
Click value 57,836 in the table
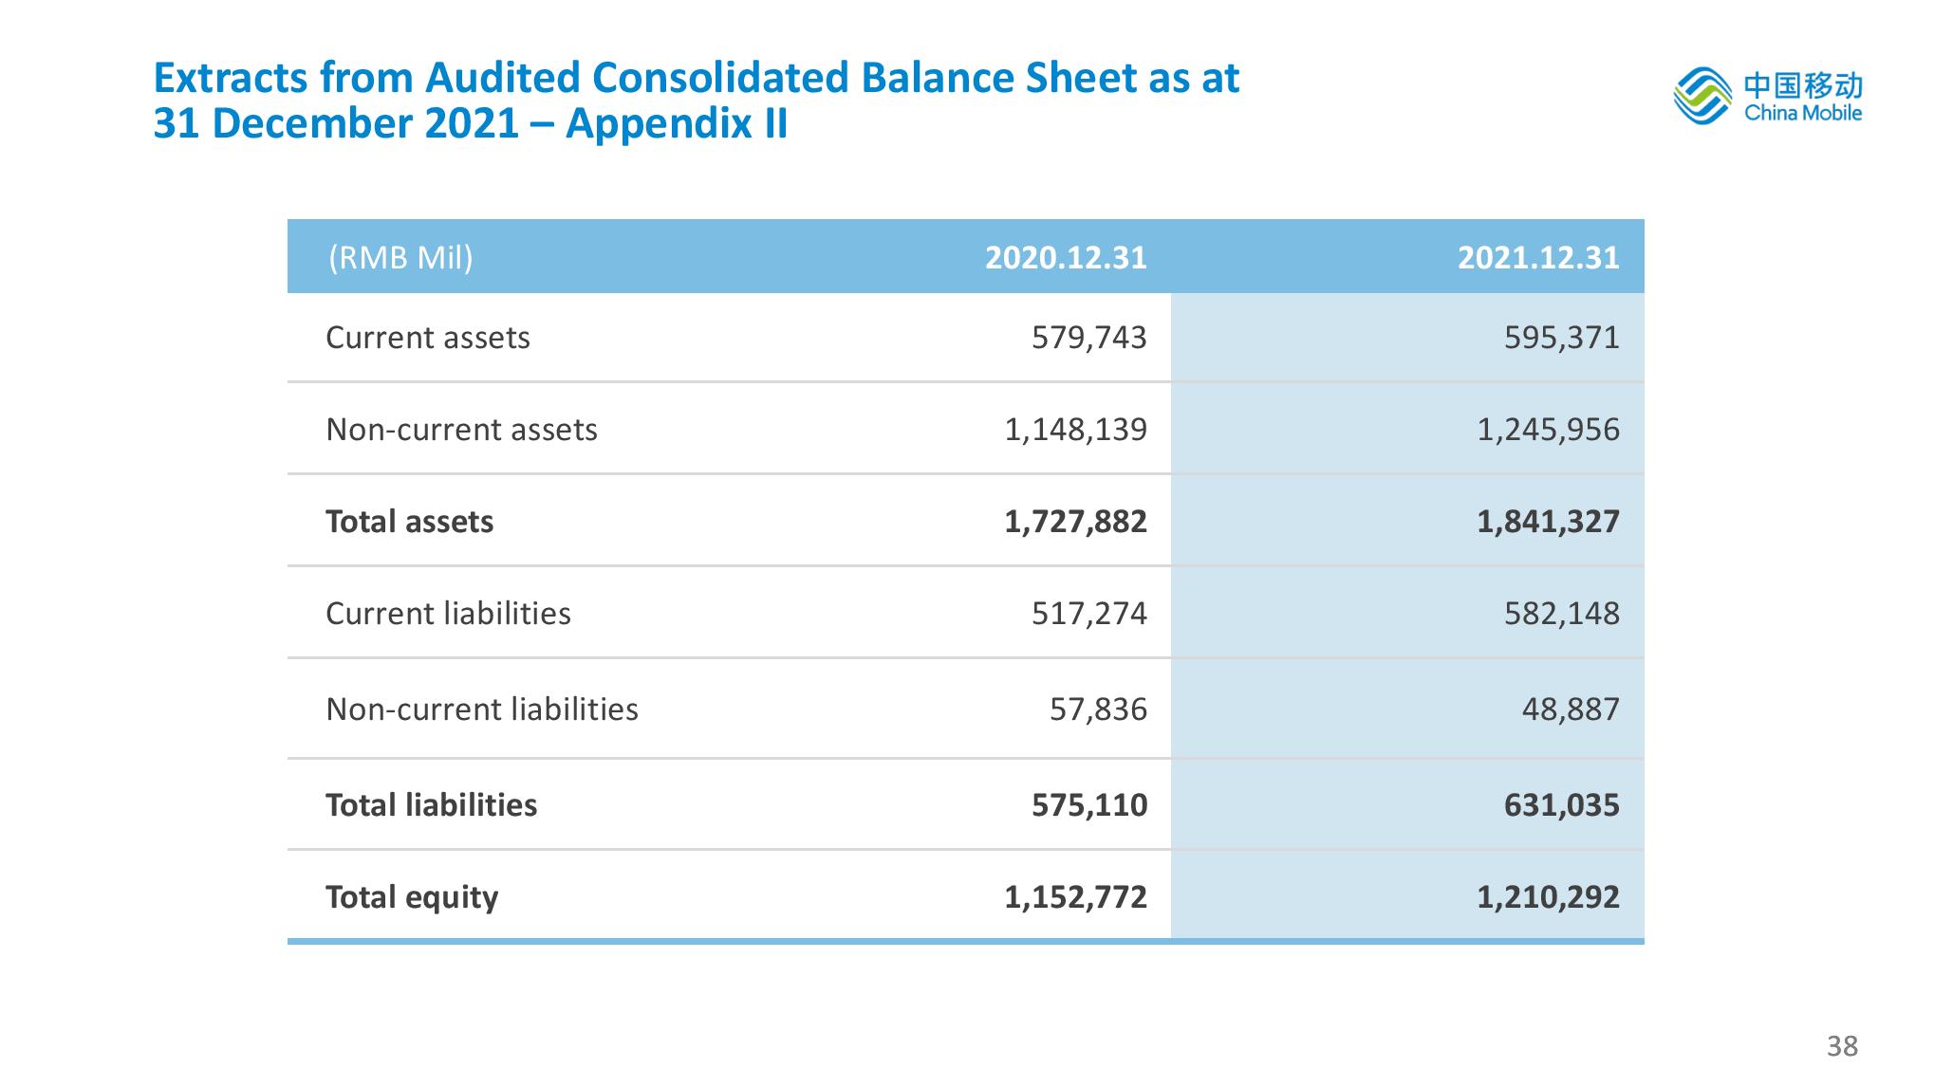pos(1098,709)
